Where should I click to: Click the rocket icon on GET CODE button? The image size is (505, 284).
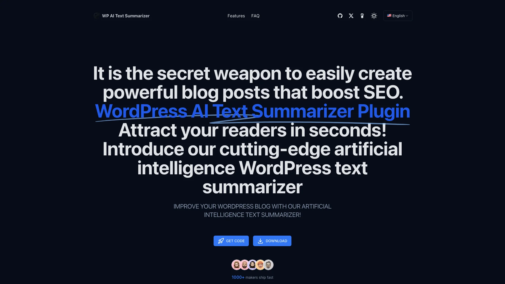(x=221, y=241)
